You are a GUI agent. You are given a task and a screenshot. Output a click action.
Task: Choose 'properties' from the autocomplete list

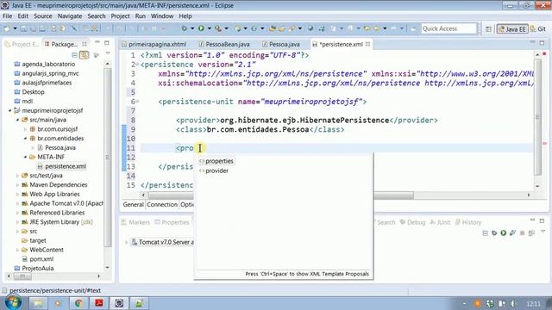point(219,161)
